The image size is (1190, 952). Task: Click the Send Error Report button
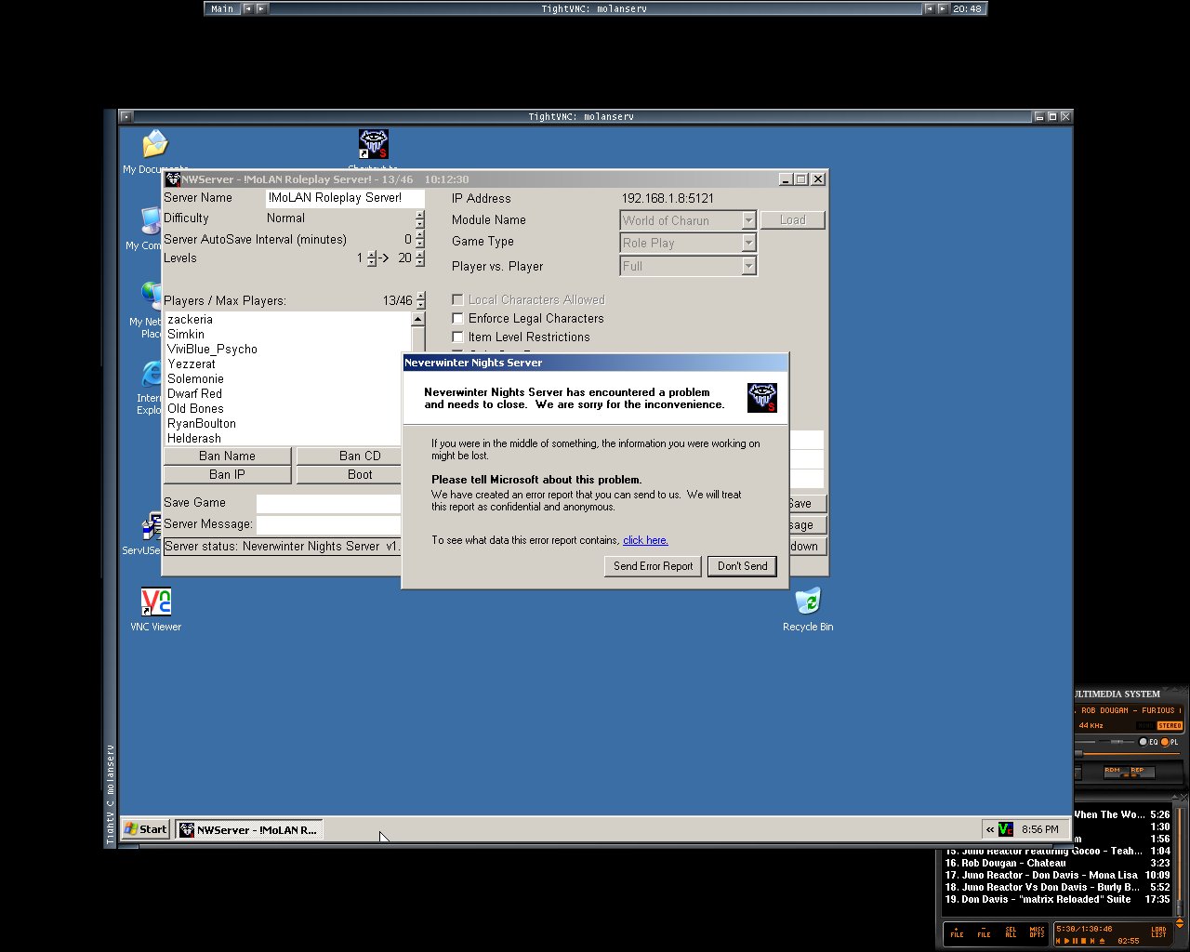click(653, 565)
